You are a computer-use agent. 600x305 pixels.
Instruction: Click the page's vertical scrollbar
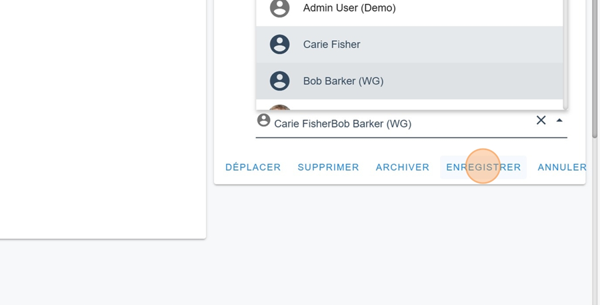click(595, 69)
